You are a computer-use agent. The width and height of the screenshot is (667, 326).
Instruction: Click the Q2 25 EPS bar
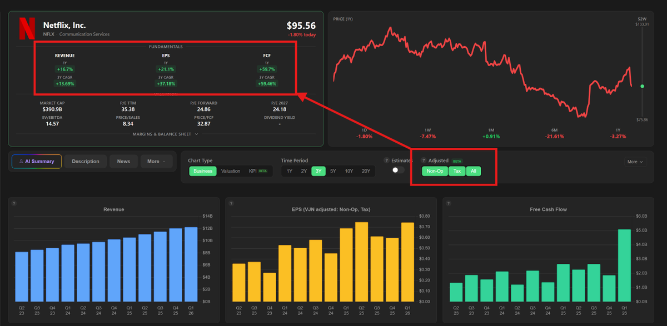(361, 262)
